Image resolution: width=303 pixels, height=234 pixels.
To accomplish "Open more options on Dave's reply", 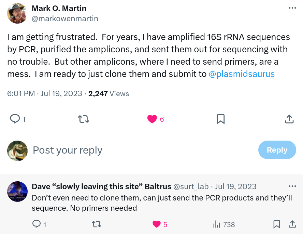I will tap(292, 186).
